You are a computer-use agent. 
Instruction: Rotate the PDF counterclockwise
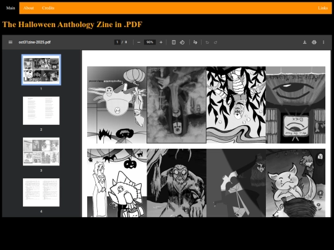click(x=182, y=43)
